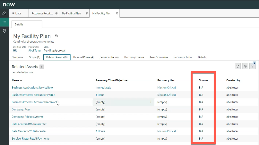Open Mission Critical tier for ServiceNow row
Viewport: 259px width, 145px height.
pos(167,87)
